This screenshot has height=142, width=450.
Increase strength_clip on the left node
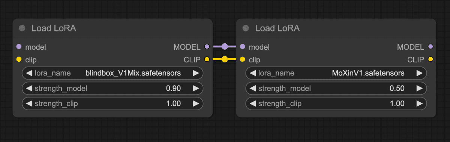(196, 104)
